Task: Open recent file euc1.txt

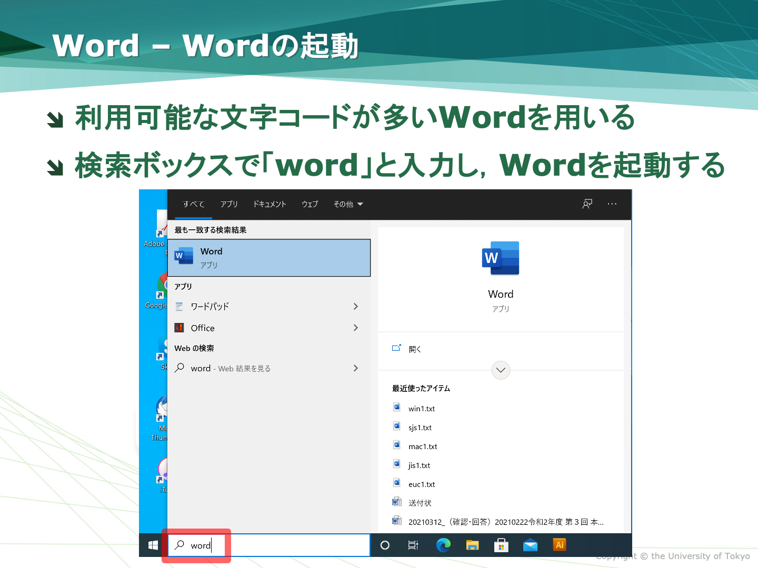Action: [x=422, y=484]
